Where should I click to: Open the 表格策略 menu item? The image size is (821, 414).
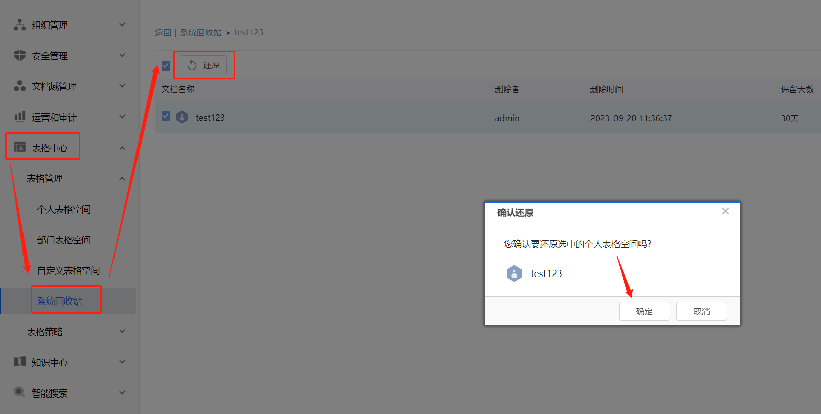point(45,332)
